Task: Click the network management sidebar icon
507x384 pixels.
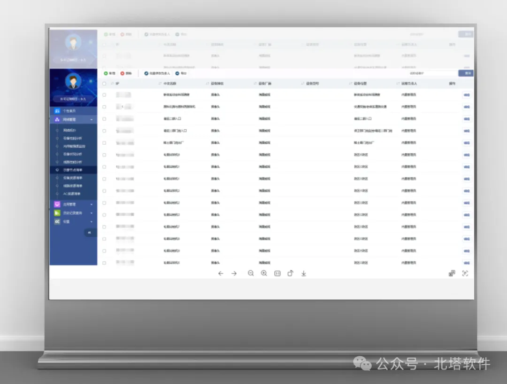Action: click(x=57, y=119)
